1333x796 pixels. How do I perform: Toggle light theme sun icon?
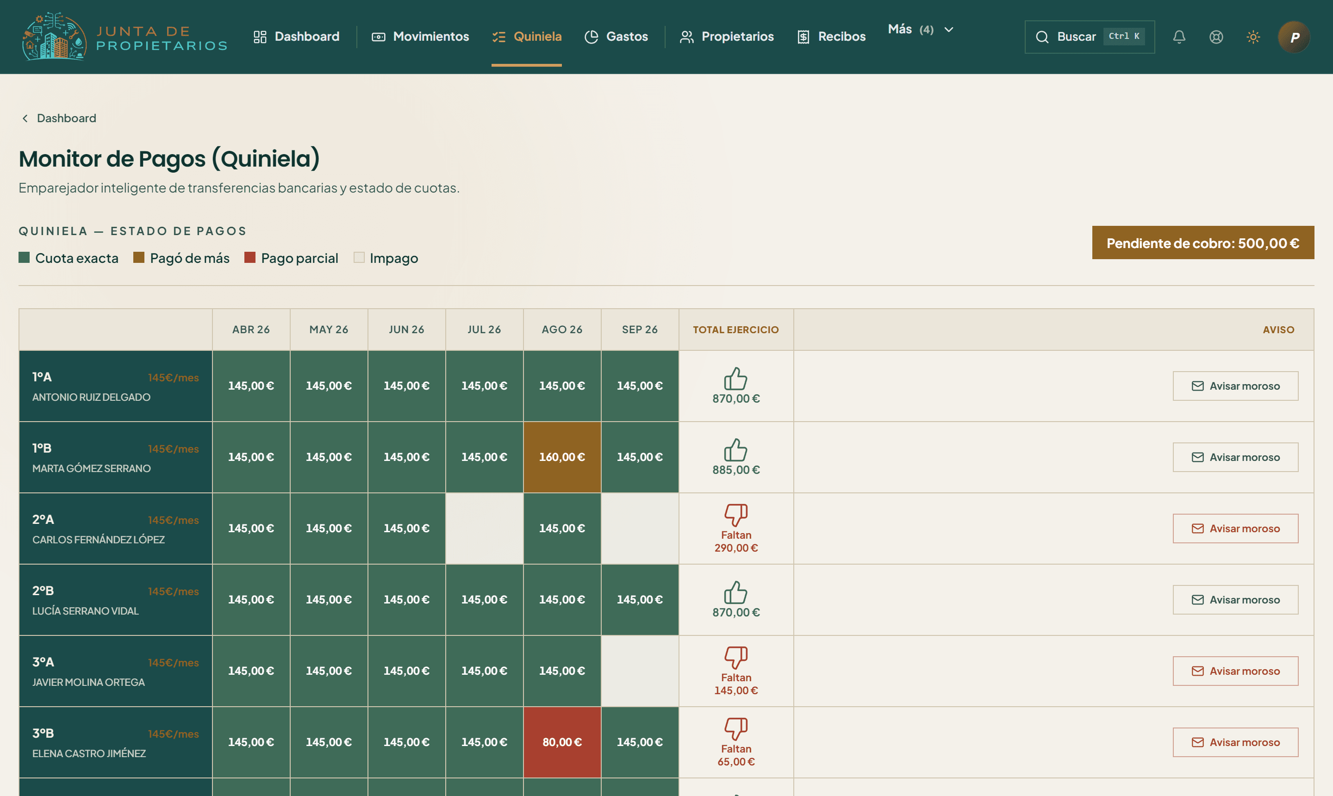click(x=1253, y=37)
